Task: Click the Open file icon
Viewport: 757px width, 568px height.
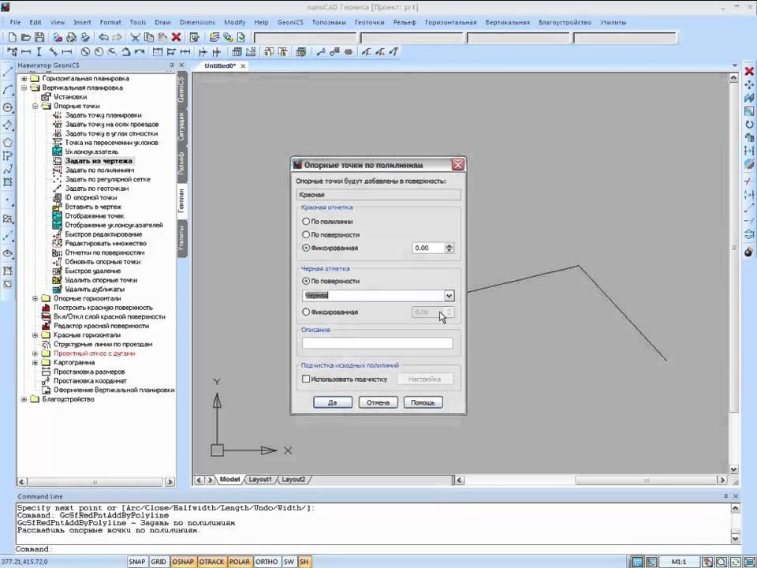Action: (x=26, y=37)
